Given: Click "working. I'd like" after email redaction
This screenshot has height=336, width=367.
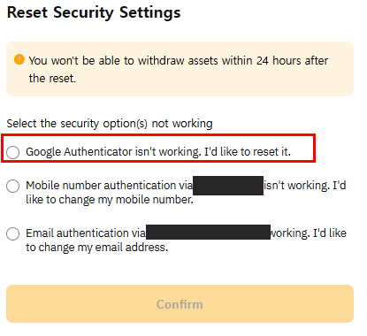Looking at the screenshot, I should pos(309,233).
